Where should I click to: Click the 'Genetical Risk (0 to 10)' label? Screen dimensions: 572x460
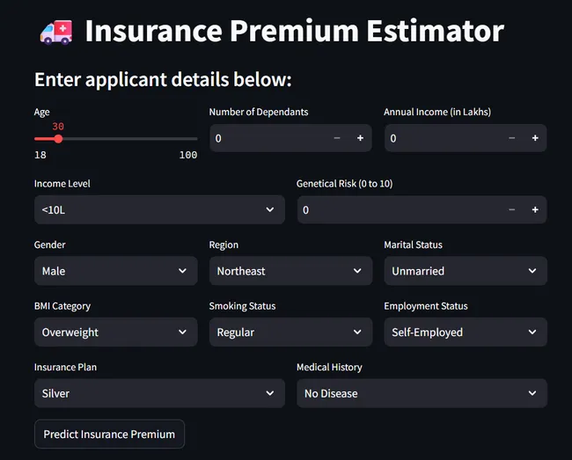click(345, 184)
